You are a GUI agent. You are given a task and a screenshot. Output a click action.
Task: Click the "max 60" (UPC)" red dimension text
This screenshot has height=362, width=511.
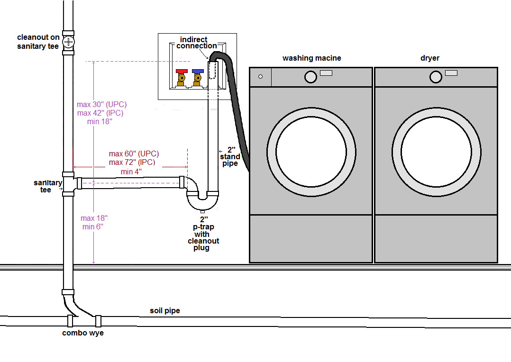[134, 154]
